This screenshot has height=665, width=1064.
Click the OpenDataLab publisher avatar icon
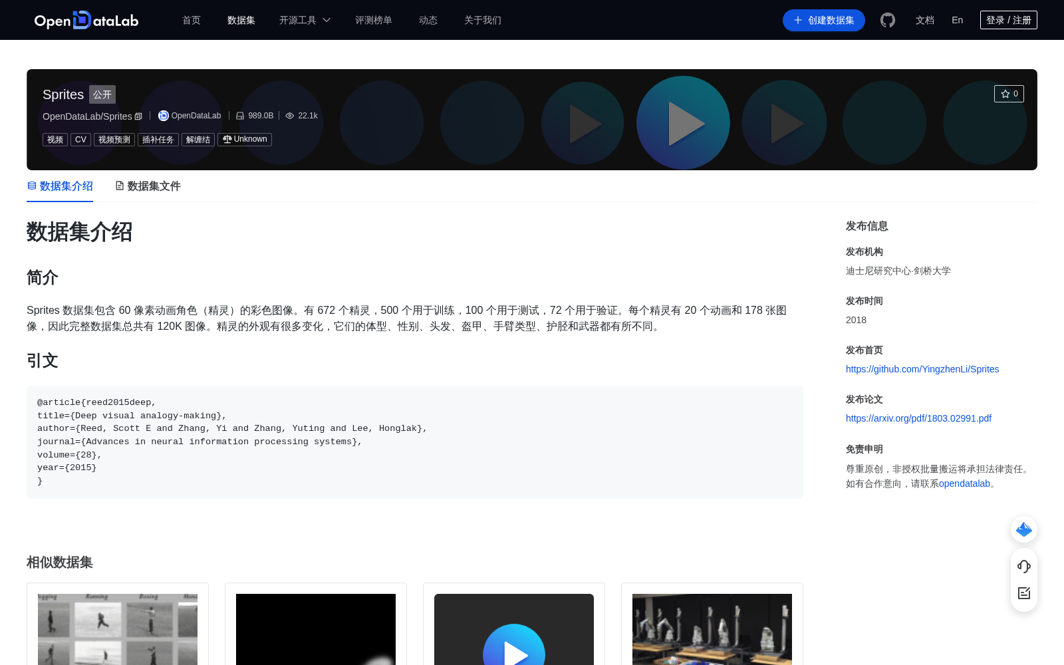tap(163, 116)
